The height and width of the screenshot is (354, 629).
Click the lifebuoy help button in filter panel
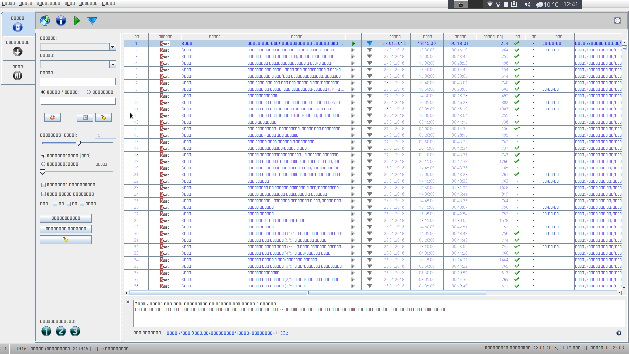[52, 117]
